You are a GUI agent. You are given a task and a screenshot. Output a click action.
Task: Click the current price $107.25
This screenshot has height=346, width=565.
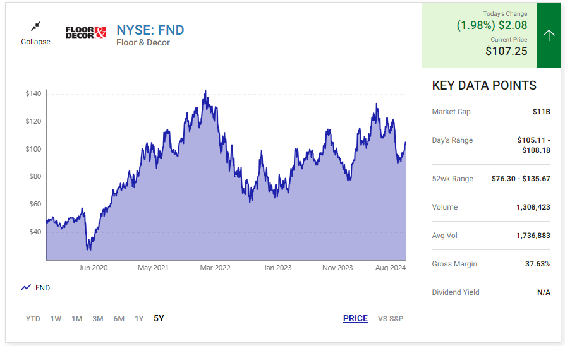[x=506, y=51]
